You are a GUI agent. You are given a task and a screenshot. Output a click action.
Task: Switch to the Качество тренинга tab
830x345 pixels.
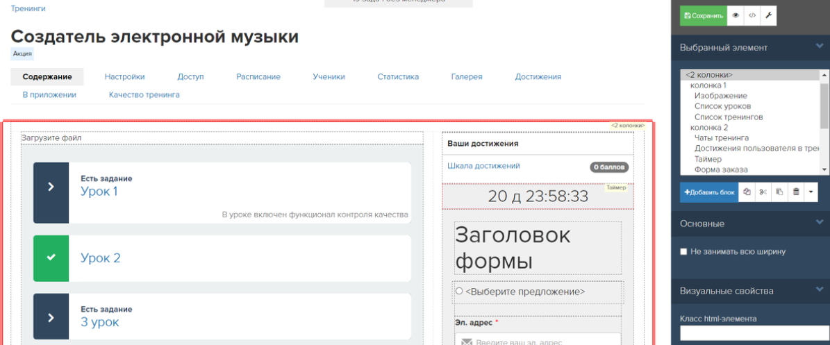point(144,95)
